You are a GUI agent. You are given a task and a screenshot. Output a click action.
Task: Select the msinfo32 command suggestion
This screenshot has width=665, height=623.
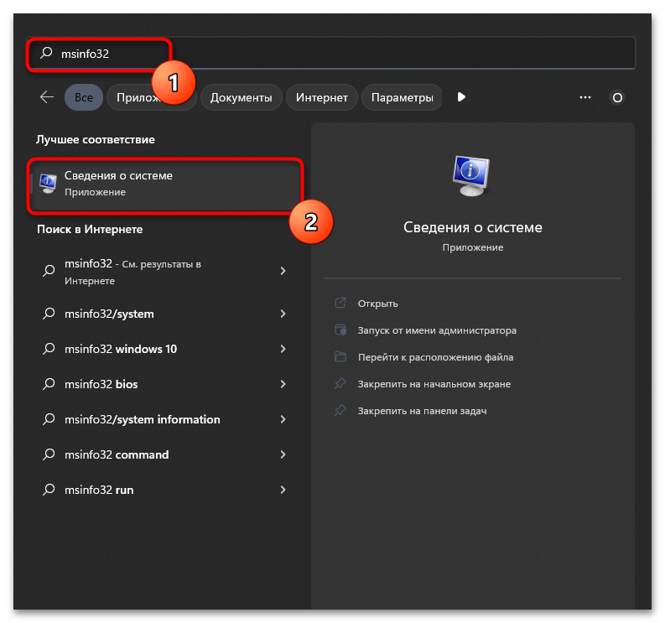tap(165, 454)
